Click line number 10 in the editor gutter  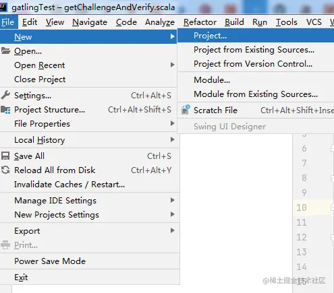[x=302, y=207]
